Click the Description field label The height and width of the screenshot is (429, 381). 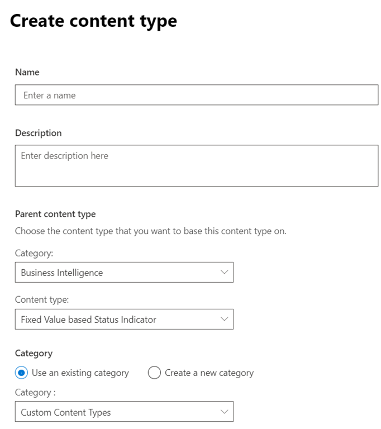[38, 133]
